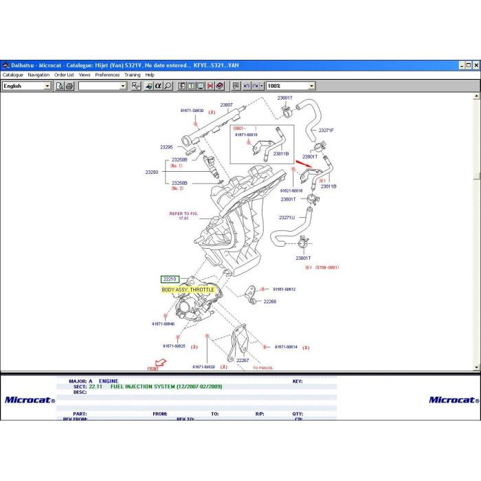481x481 pixels.
Task: Select part number 23250 label
Action: [152, 172]
